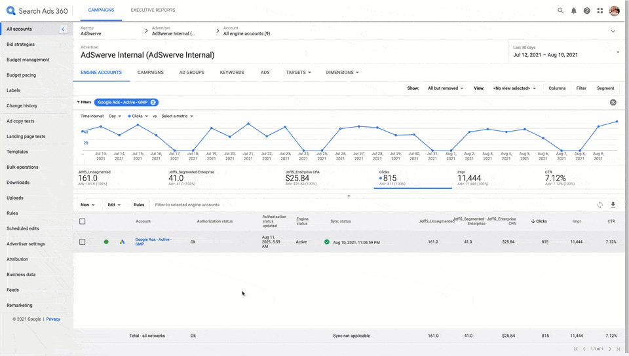Open Bid strategies in sidebar
629x356 pixels.
point(20,44)
